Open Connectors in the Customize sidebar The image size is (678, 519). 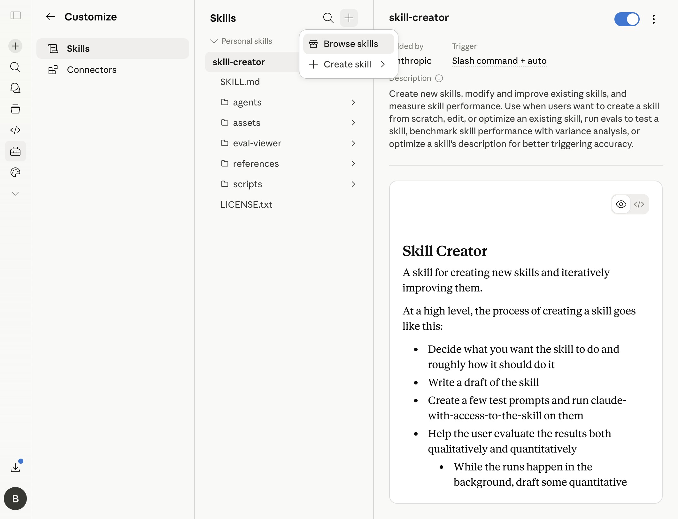pyautogui.click(x=113, y=70)
